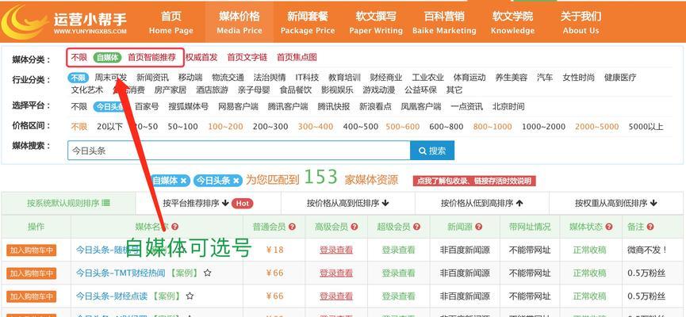
Task: Click help icon beside 媒体状态 header
Action: [609, 227]
